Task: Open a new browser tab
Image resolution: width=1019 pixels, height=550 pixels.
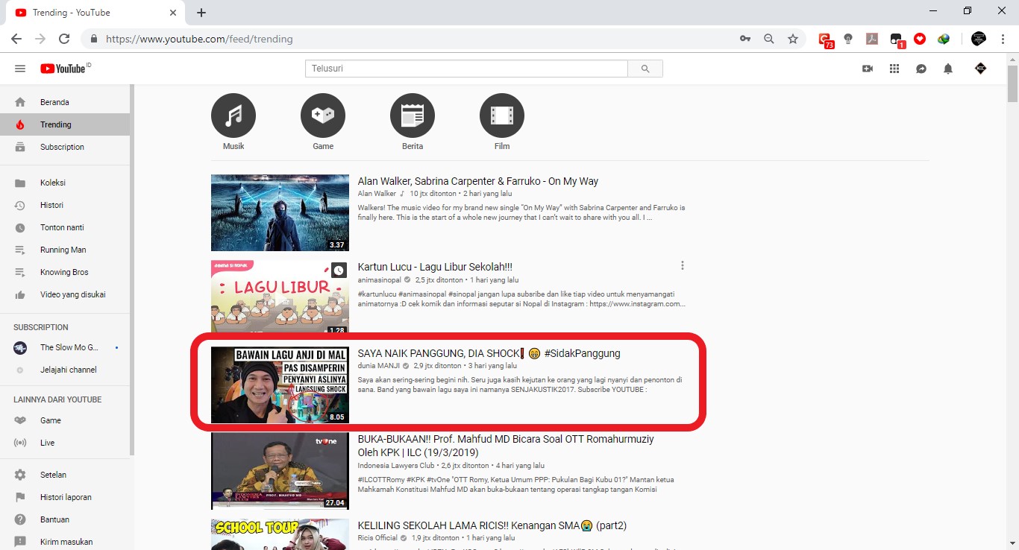Action: click(201, 13)
